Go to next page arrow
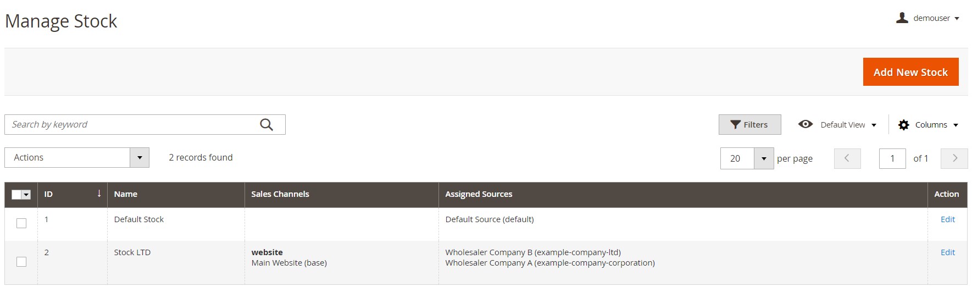This screenshot has height=292, width=972. (954, 158)
